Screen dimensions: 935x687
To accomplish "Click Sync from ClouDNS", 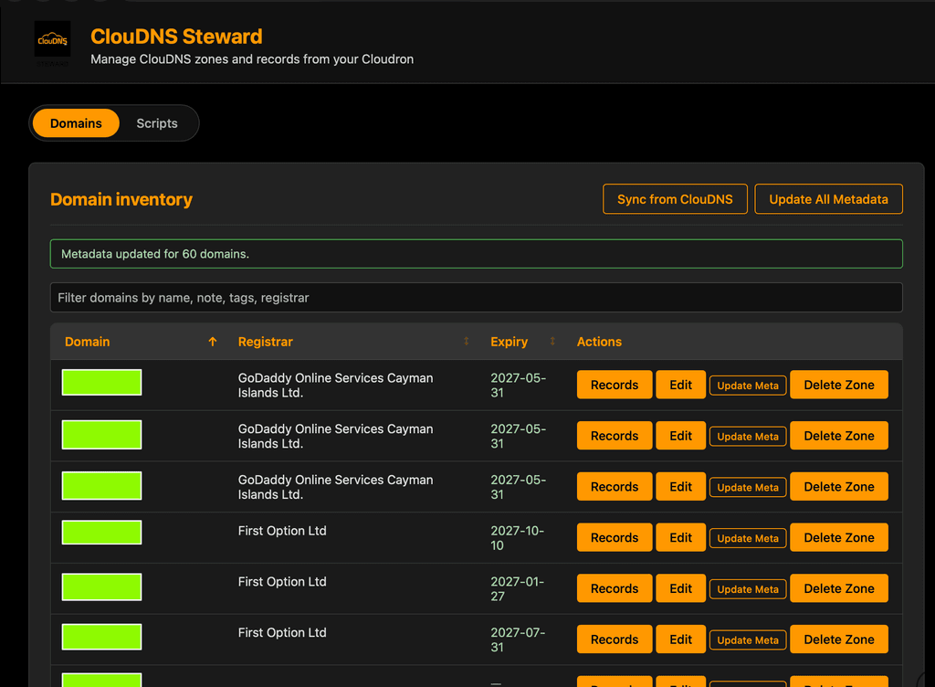I will pos(675,198).
